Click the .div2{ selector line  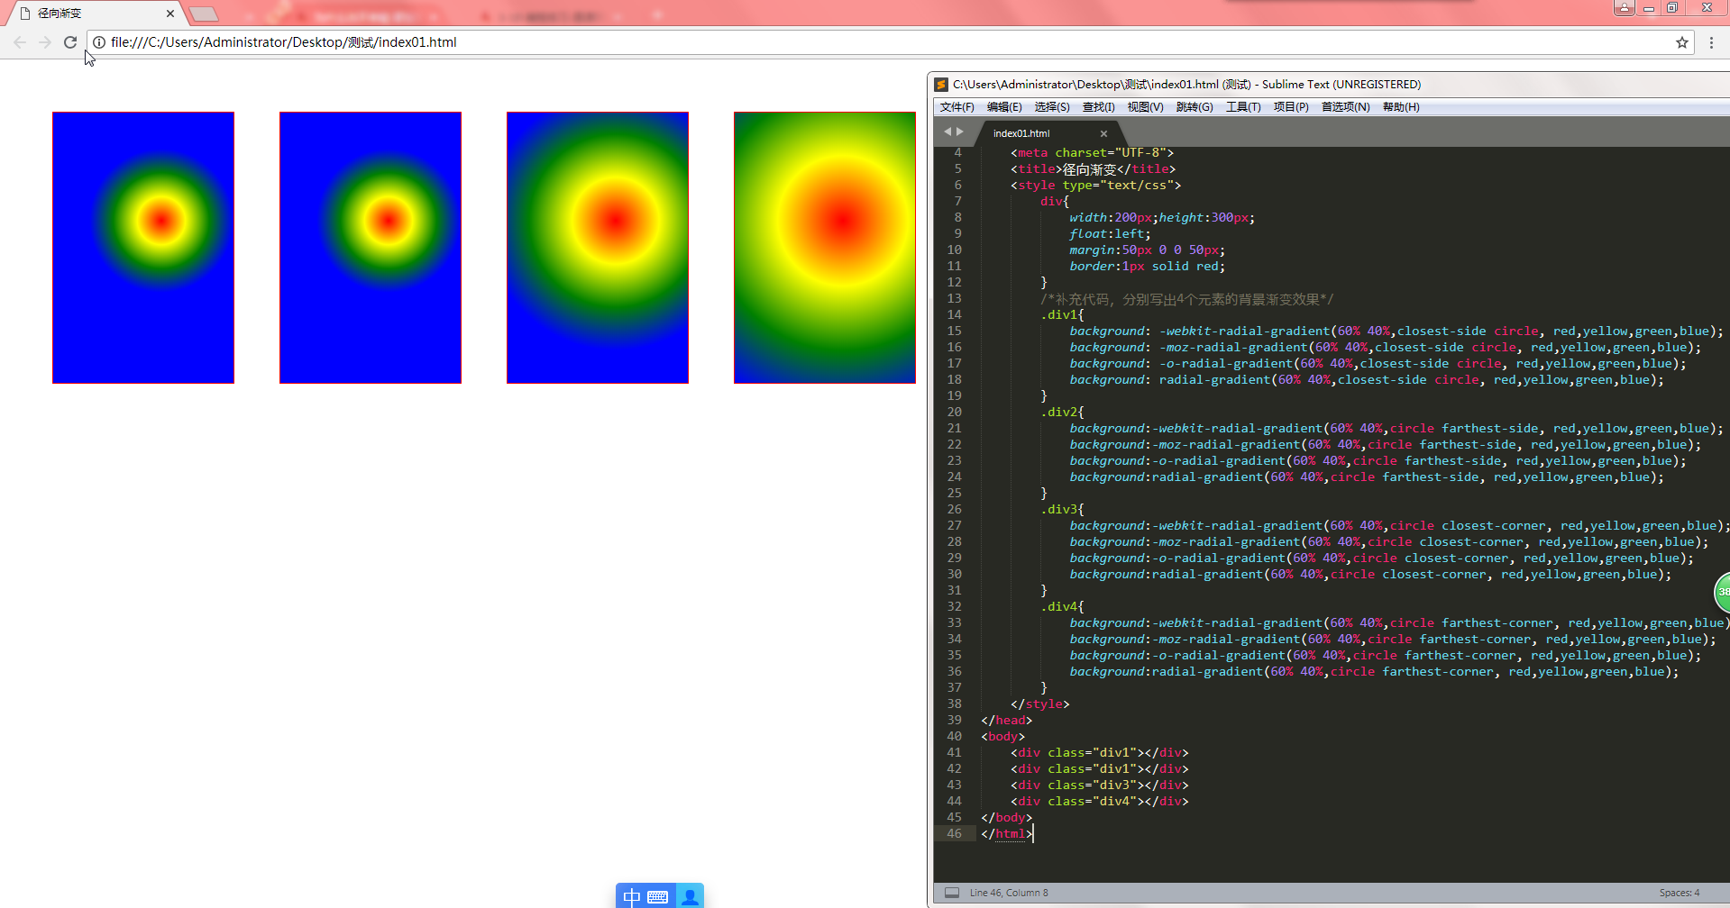1062,413
